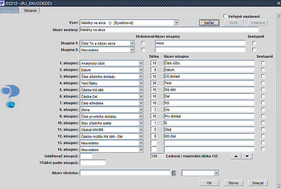Toggle Stránkovat checkbox for Skupina 1

(143, 43)
